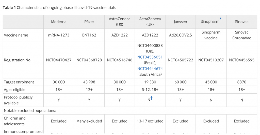Select registration number NCT04510207

coord(211,60)
